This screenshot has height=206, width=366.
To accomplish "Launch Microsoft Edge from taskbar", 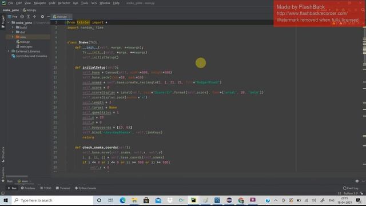I will pos(122,200).
